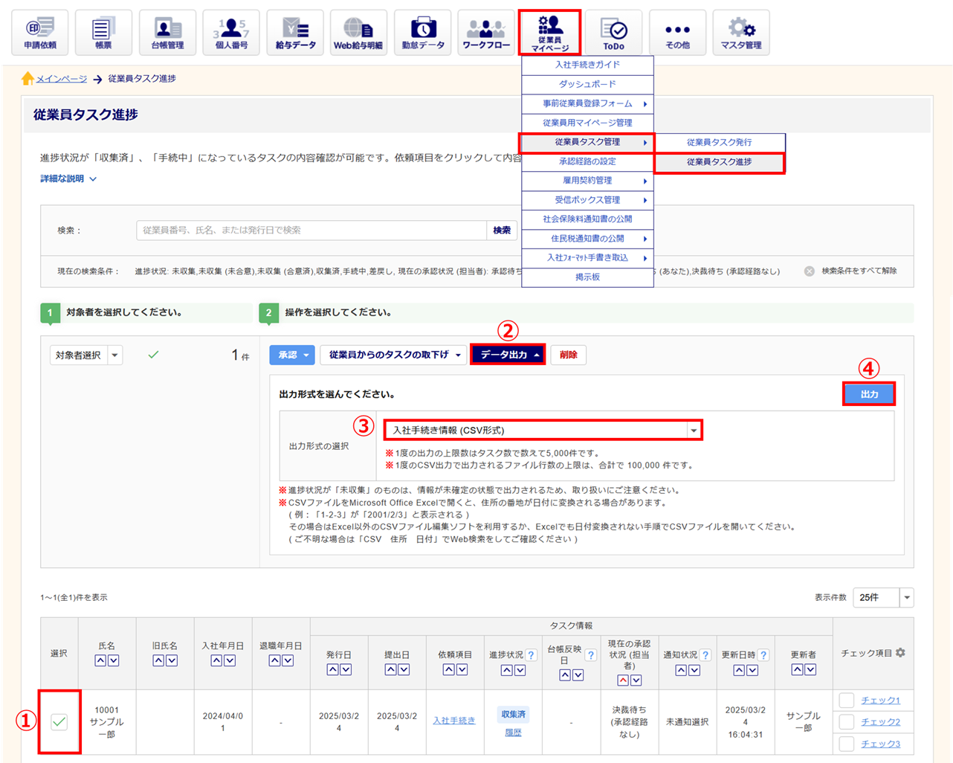Tick the チェック3 checkbox
This screenshot has width=953, height=763.
tap(847, 744)
